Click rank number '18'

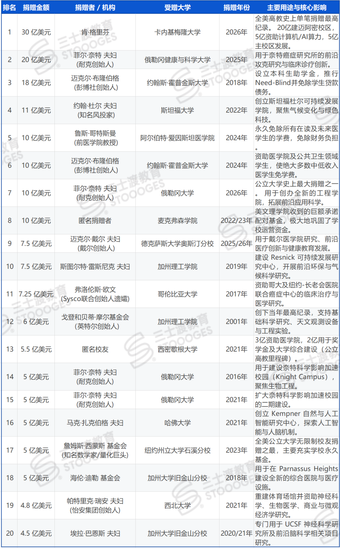(10, 478)
